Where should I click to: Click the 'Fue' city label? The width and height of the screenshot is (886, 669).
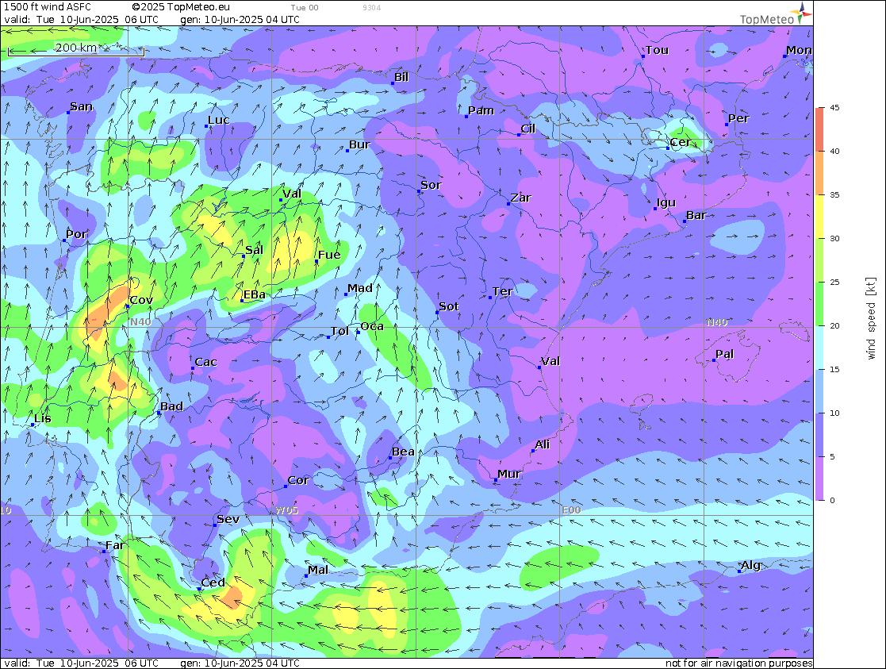point(329,256)
